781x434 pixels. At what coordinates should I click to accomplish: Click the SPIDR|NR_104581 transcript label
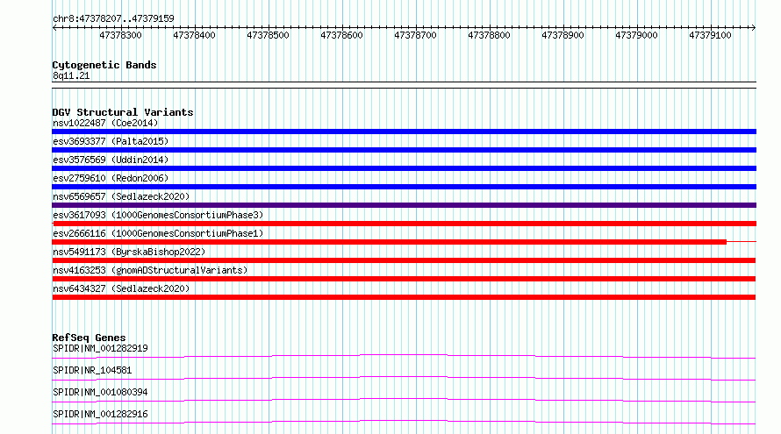92,370
